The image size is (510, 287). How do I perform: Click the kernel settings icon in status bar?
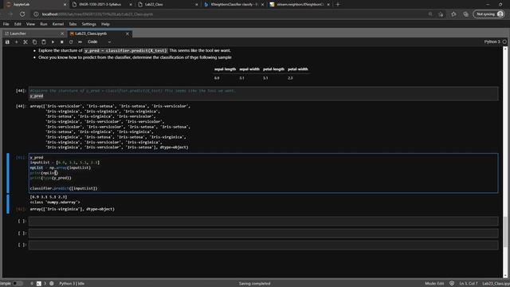tap(52, 284)
